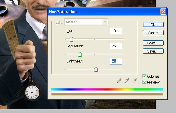
Task: Select the add-to-sample eyedropper with plus
Action: (127, 81)
